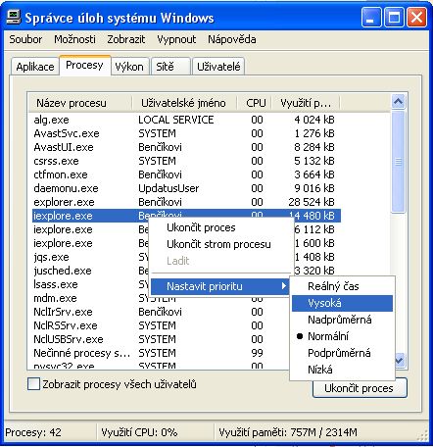
Task: Select the lsass.exe process
Action: tap(56, 284)
